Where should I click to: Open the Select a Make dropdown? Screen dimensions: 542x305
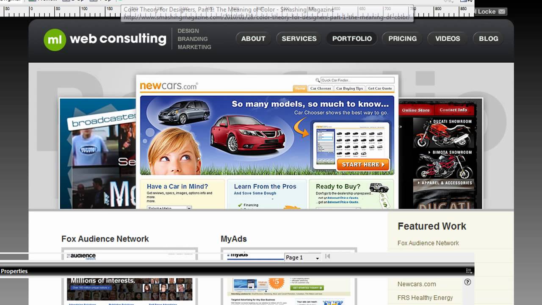[x=169, y=208]
